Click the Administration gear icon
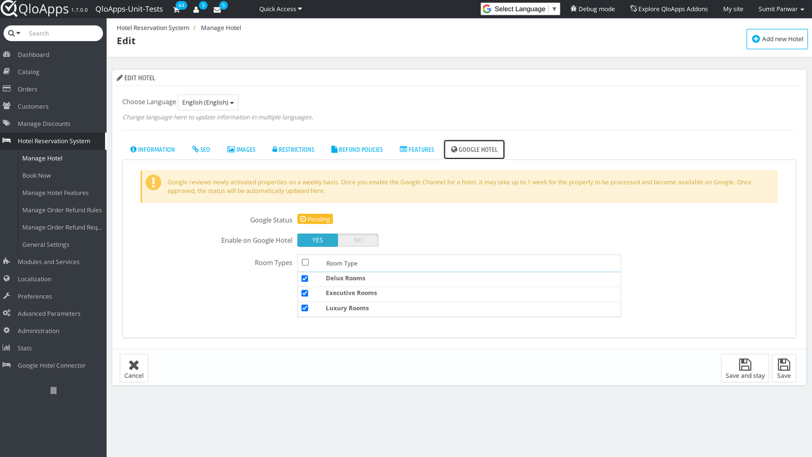The image size is (812, 457). [x=7, y=331]
